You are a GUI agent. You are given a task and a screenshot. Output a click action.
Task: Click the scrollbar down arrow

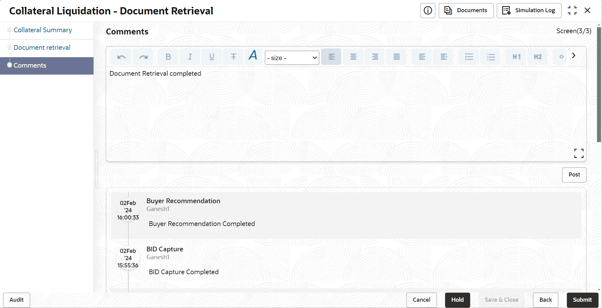click(599, 290)
